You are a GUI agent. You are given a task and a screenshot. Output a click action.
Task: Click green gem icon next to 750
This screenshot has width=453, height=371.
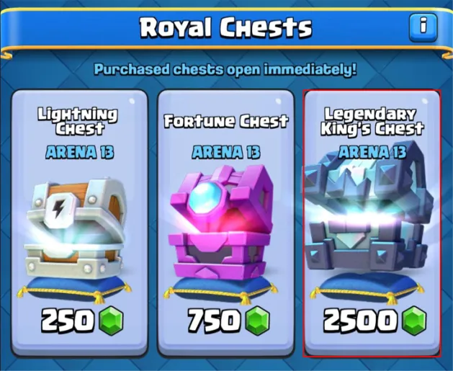coord(257,321)
